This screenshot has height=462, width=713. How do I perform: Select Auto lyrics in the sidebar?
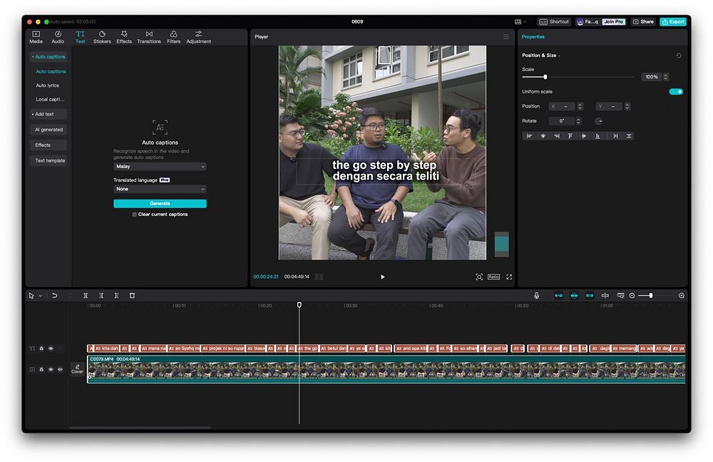(48, 86)
